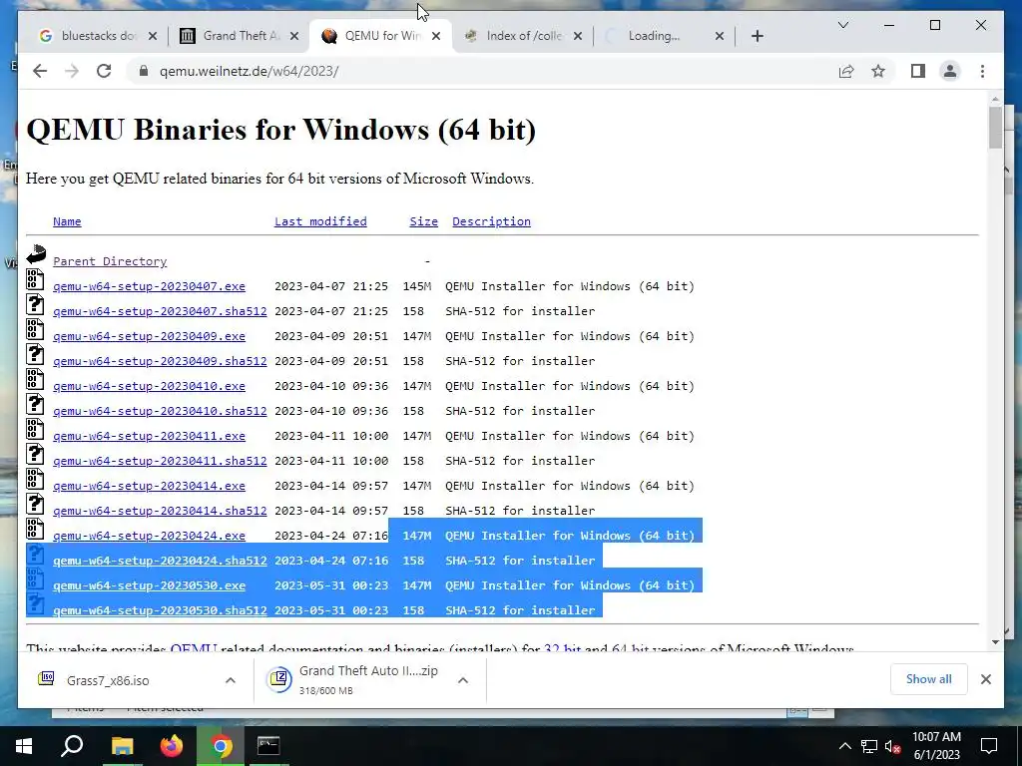
Task: Open qemu-w64-setup-20230530.sha512 link
Action: tap(160, 610)
